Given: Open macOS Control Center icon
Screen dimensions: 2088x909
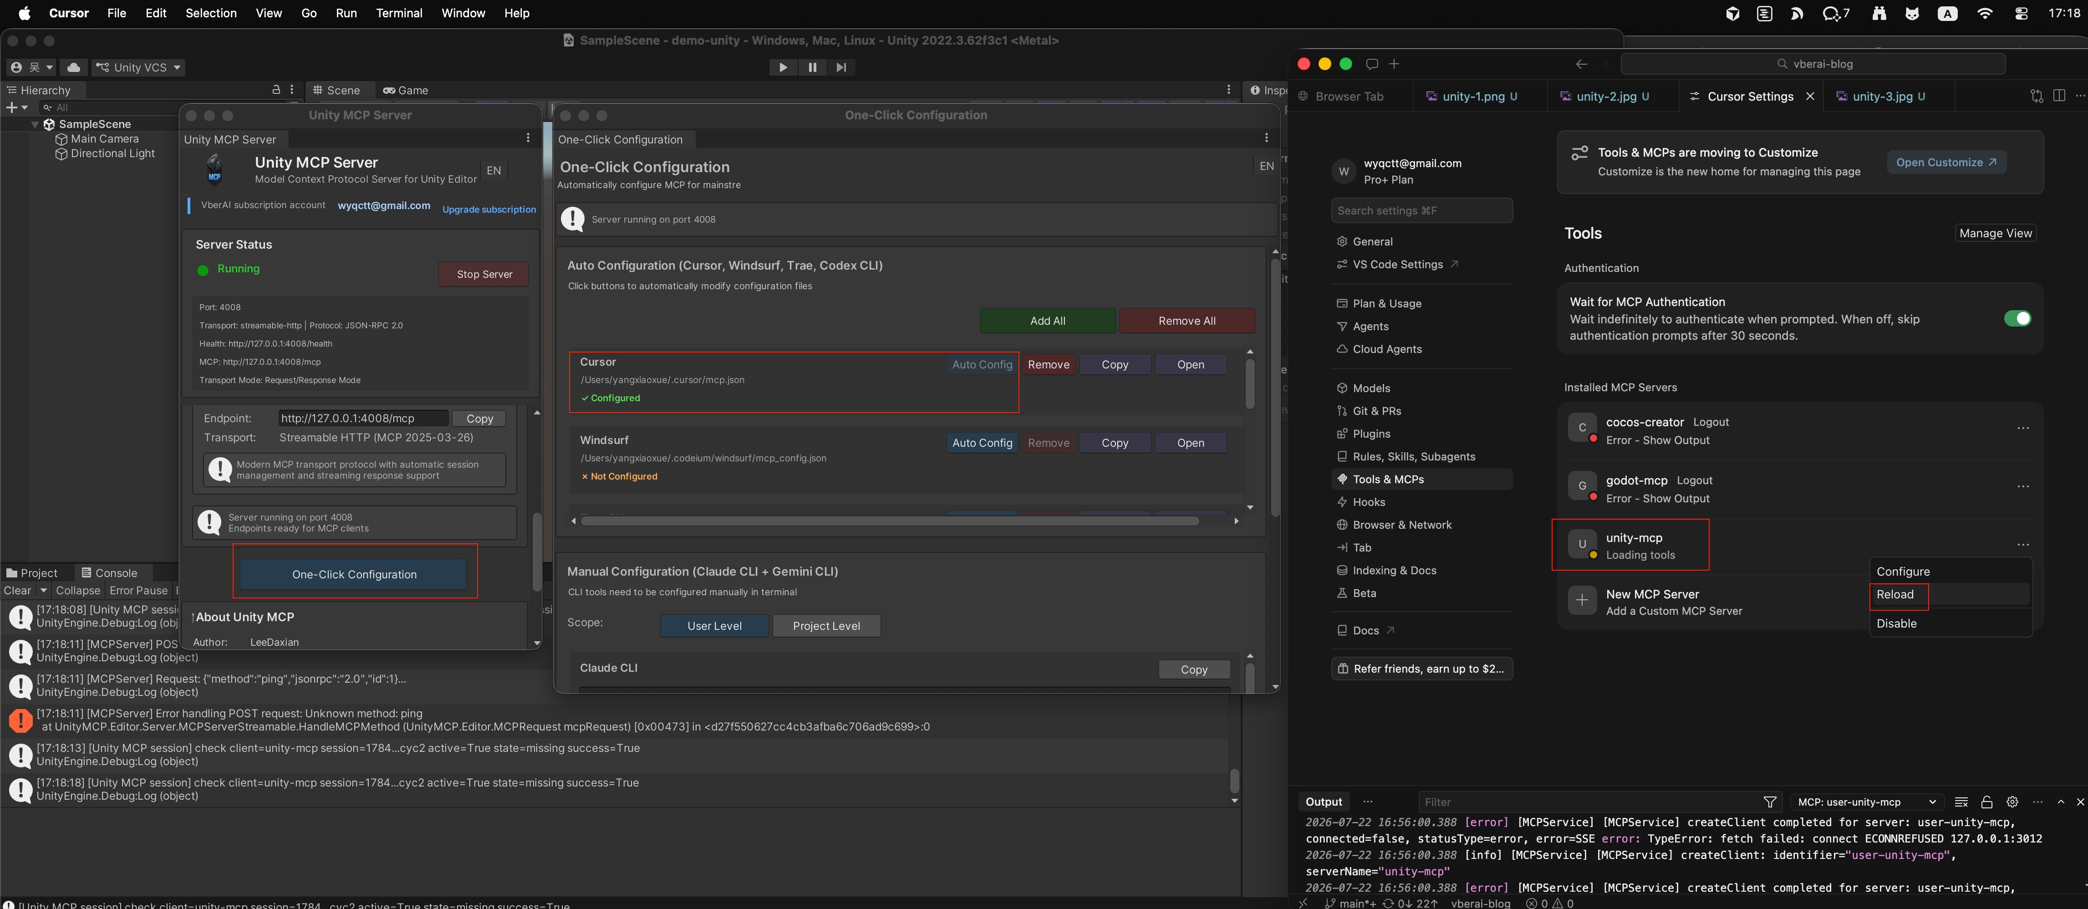Looking at the screenshot, I should pyautogui.click(x=2021, y=13).
